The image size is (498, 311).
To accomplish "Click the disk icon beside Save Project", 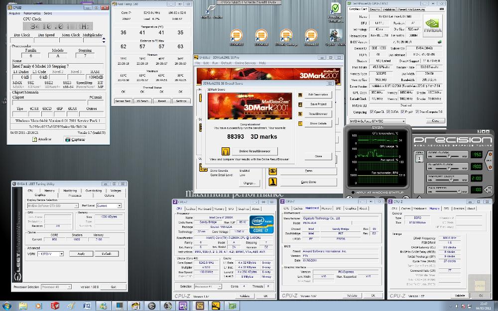I will coord(300,104).
